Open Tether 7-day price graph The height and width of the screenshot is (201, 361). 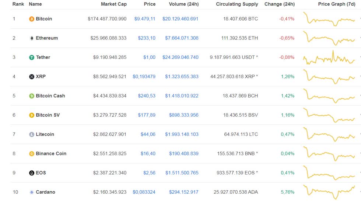pyautogui.click(x=329, y=57)
